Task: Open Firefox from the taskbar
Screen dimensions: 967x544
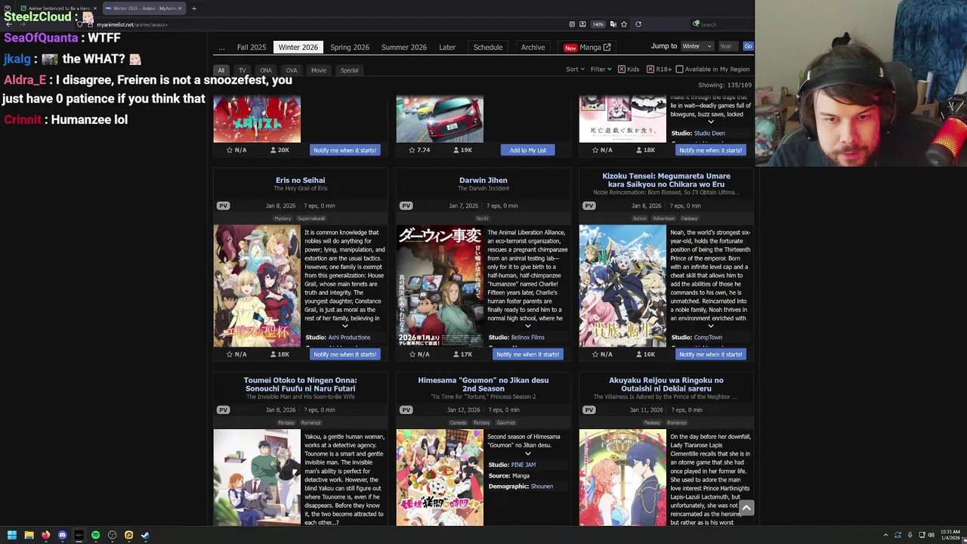Action: (45, 535)
